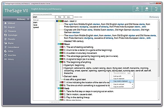The width and height of the screenshot is (164, 108).
Task: Click the scrollbar up arrow of definitions pane
Action: (x=158, y=20)
